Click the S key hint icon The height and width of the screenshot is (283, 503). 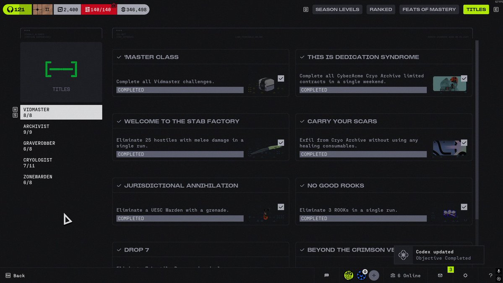coord(15,115)
